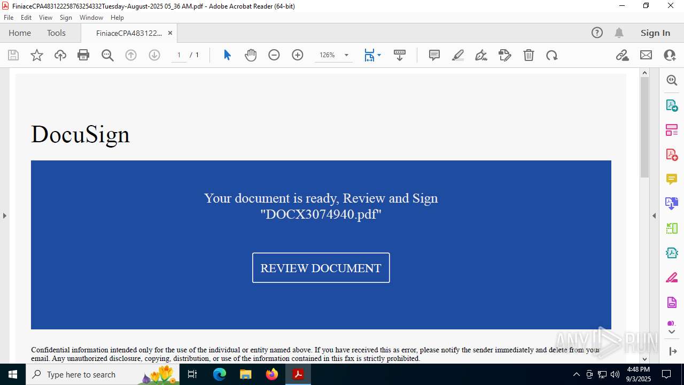Switch to the Tools tab

tap(56, 33)
